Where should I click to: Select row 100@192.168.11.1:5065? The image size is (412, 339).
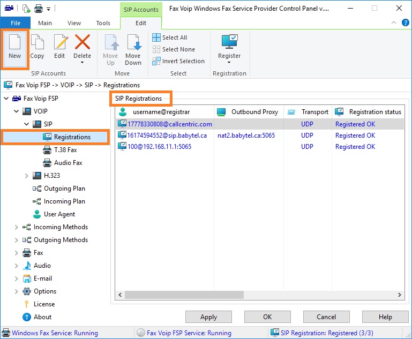pos(260,147)
